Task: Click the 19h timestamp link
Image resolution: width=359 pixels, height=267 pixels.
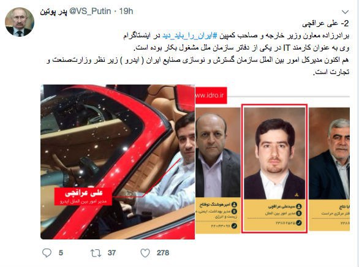Action: point(126,11)
